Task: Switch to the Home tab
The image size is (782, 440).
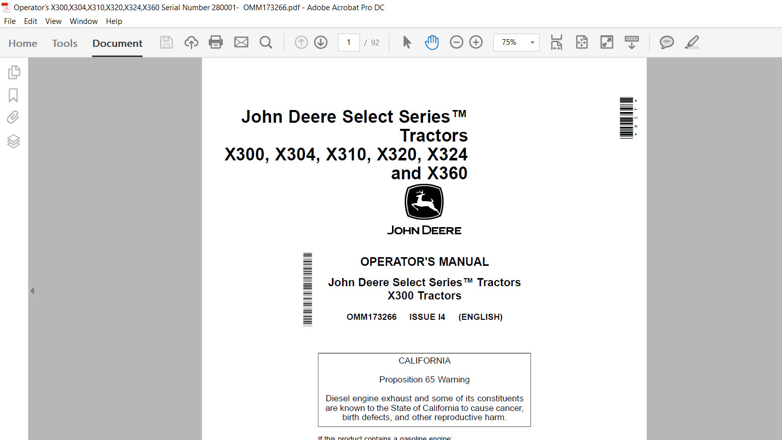Action: (23, 43)
